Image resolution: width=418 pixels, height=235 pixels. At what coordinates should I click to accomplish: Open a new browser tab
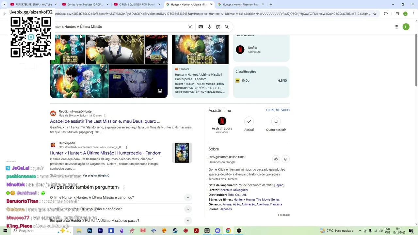click(271, 5)
